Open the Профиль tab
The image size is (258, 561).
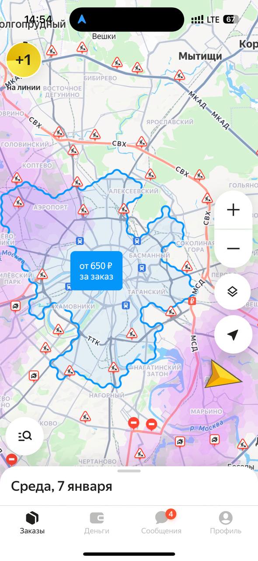pyautogui.click(x=226, y=523)
